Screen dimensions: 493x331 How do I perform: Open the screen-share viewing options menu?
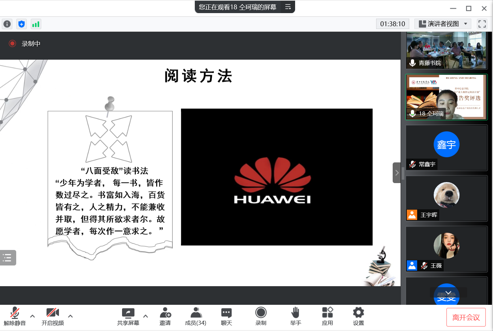tap(288, 7)
